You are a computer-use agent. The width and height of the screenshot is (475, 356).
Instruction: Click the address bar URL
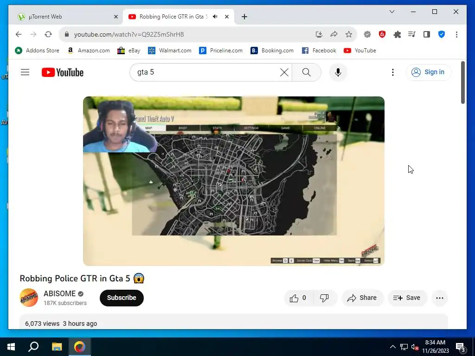[x=129, y=34]
